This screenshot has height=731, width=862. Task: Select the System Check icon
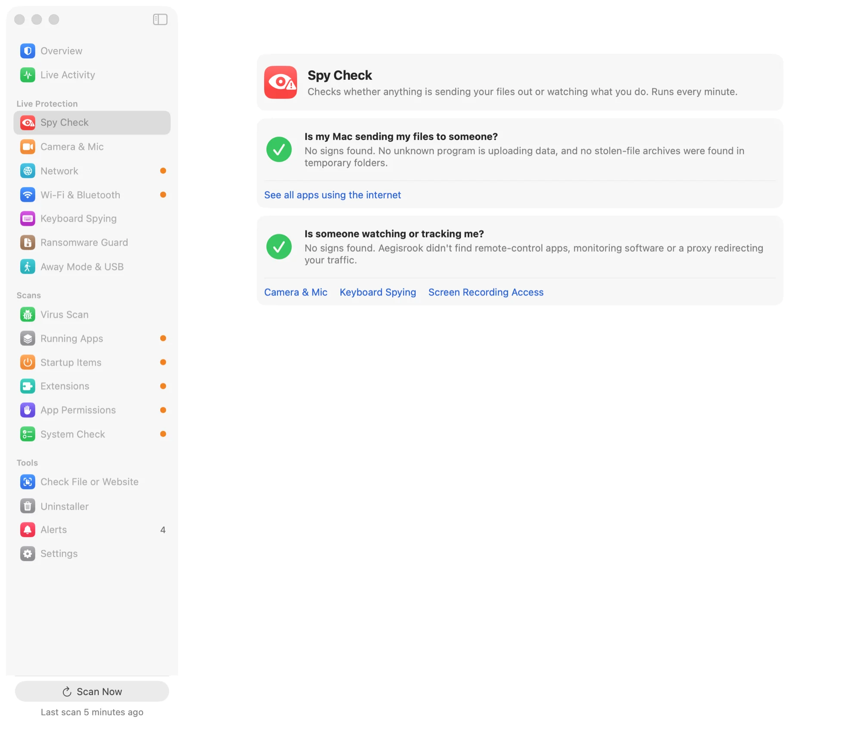tap(28, 434)
